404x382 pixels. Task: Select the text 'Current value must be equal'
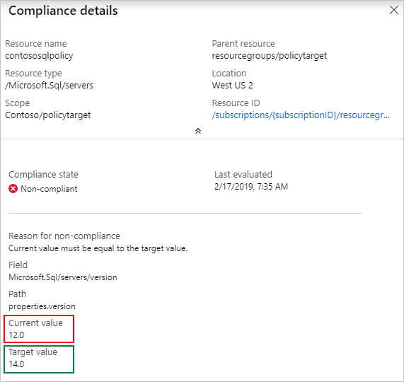tap(62, 248)
